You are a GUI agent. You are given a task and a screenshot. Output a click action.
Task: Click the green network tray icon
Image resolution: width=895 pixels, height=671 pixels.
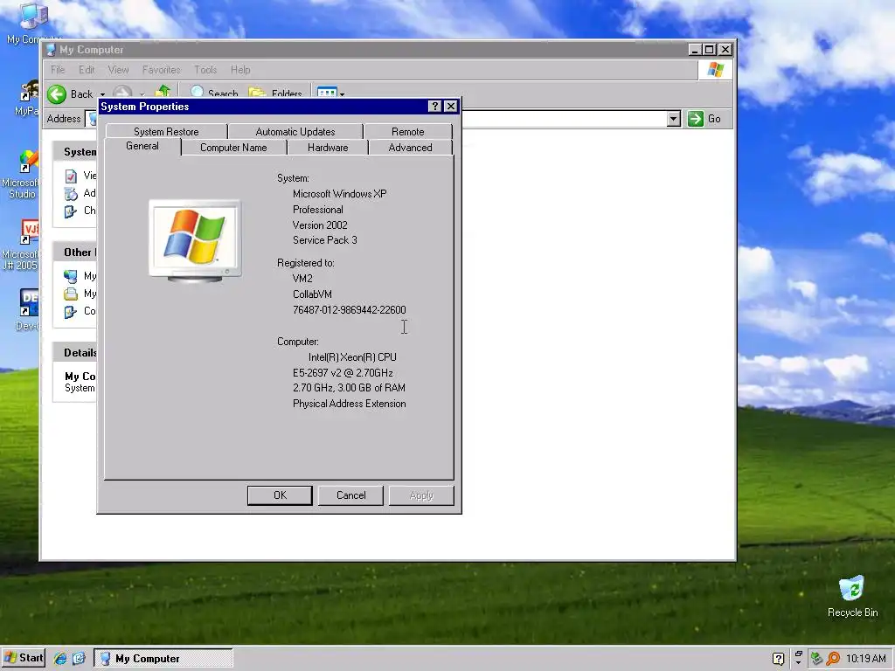click(x=816, y=659)
